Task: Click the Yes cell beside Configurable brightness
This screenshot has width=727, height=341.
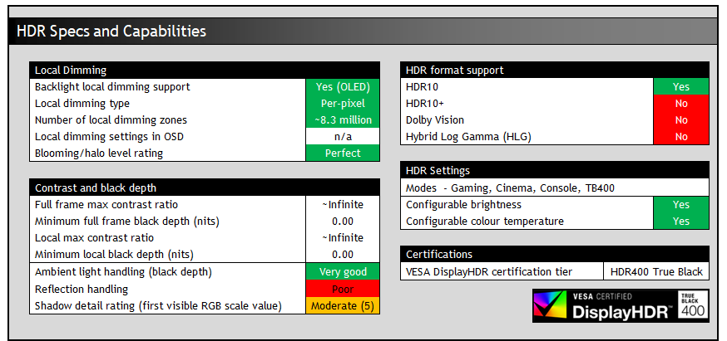Action: click(680, 205)
